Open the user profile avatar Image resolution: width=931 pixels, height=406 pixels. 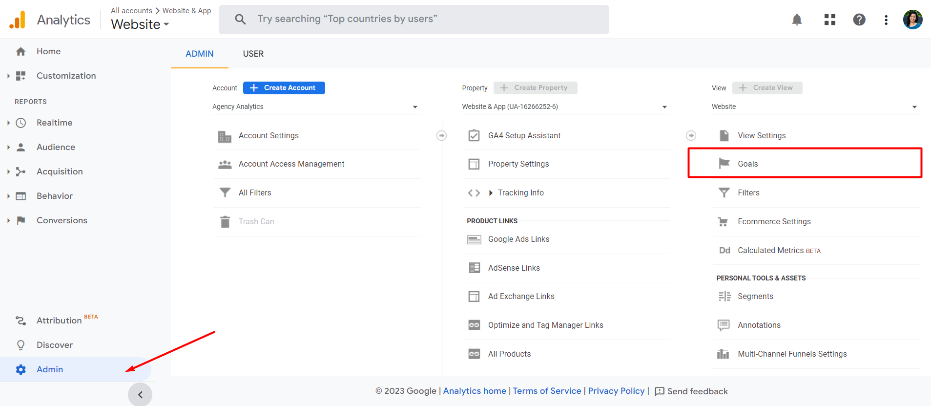(x=912, y=20)
